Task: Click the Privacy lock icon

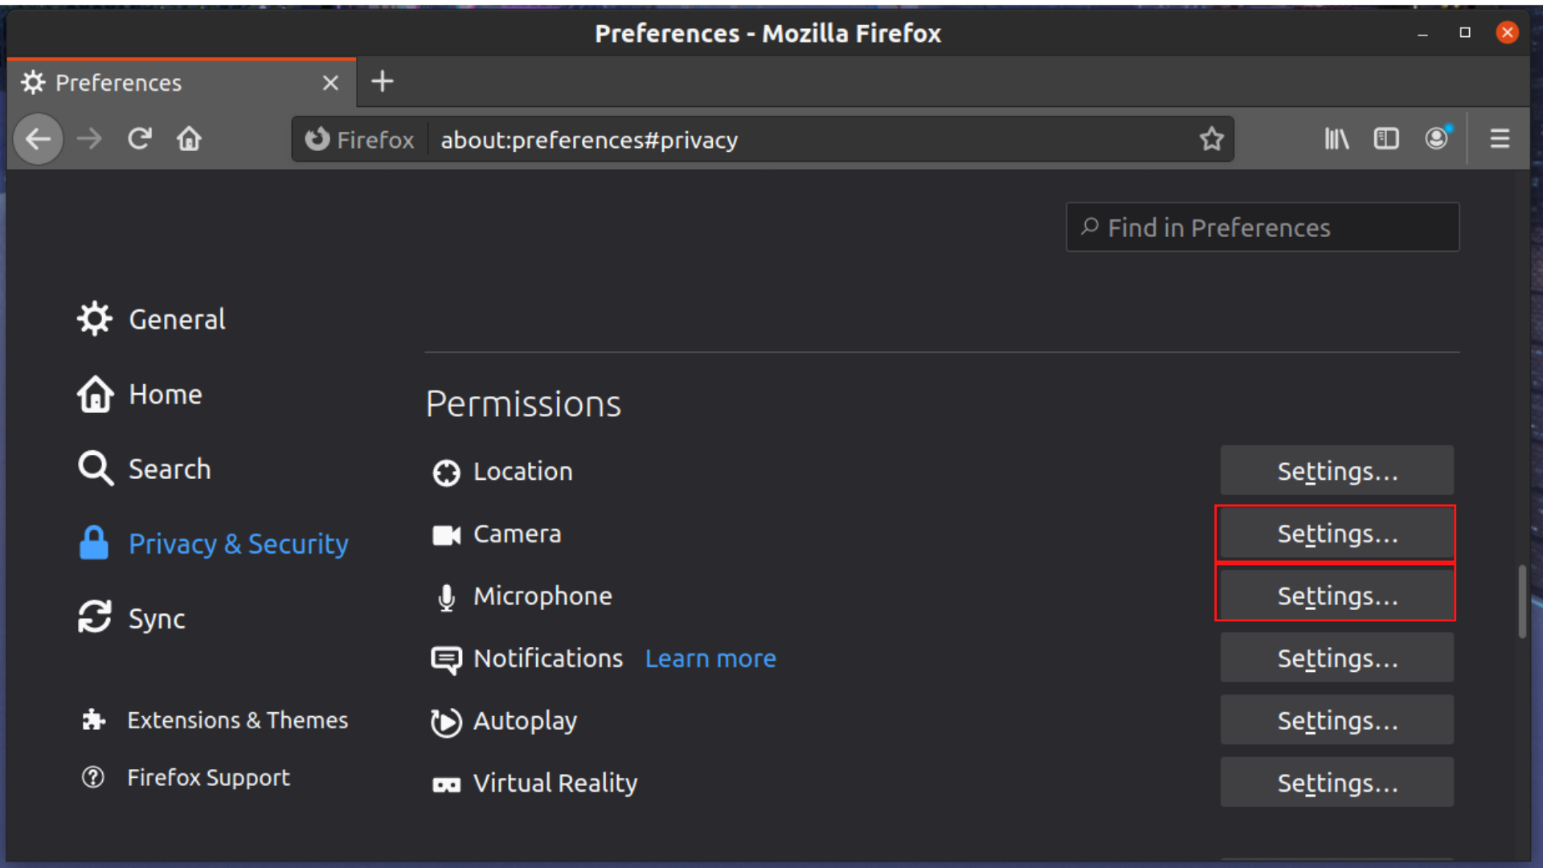Action: [x=94, y=543]
